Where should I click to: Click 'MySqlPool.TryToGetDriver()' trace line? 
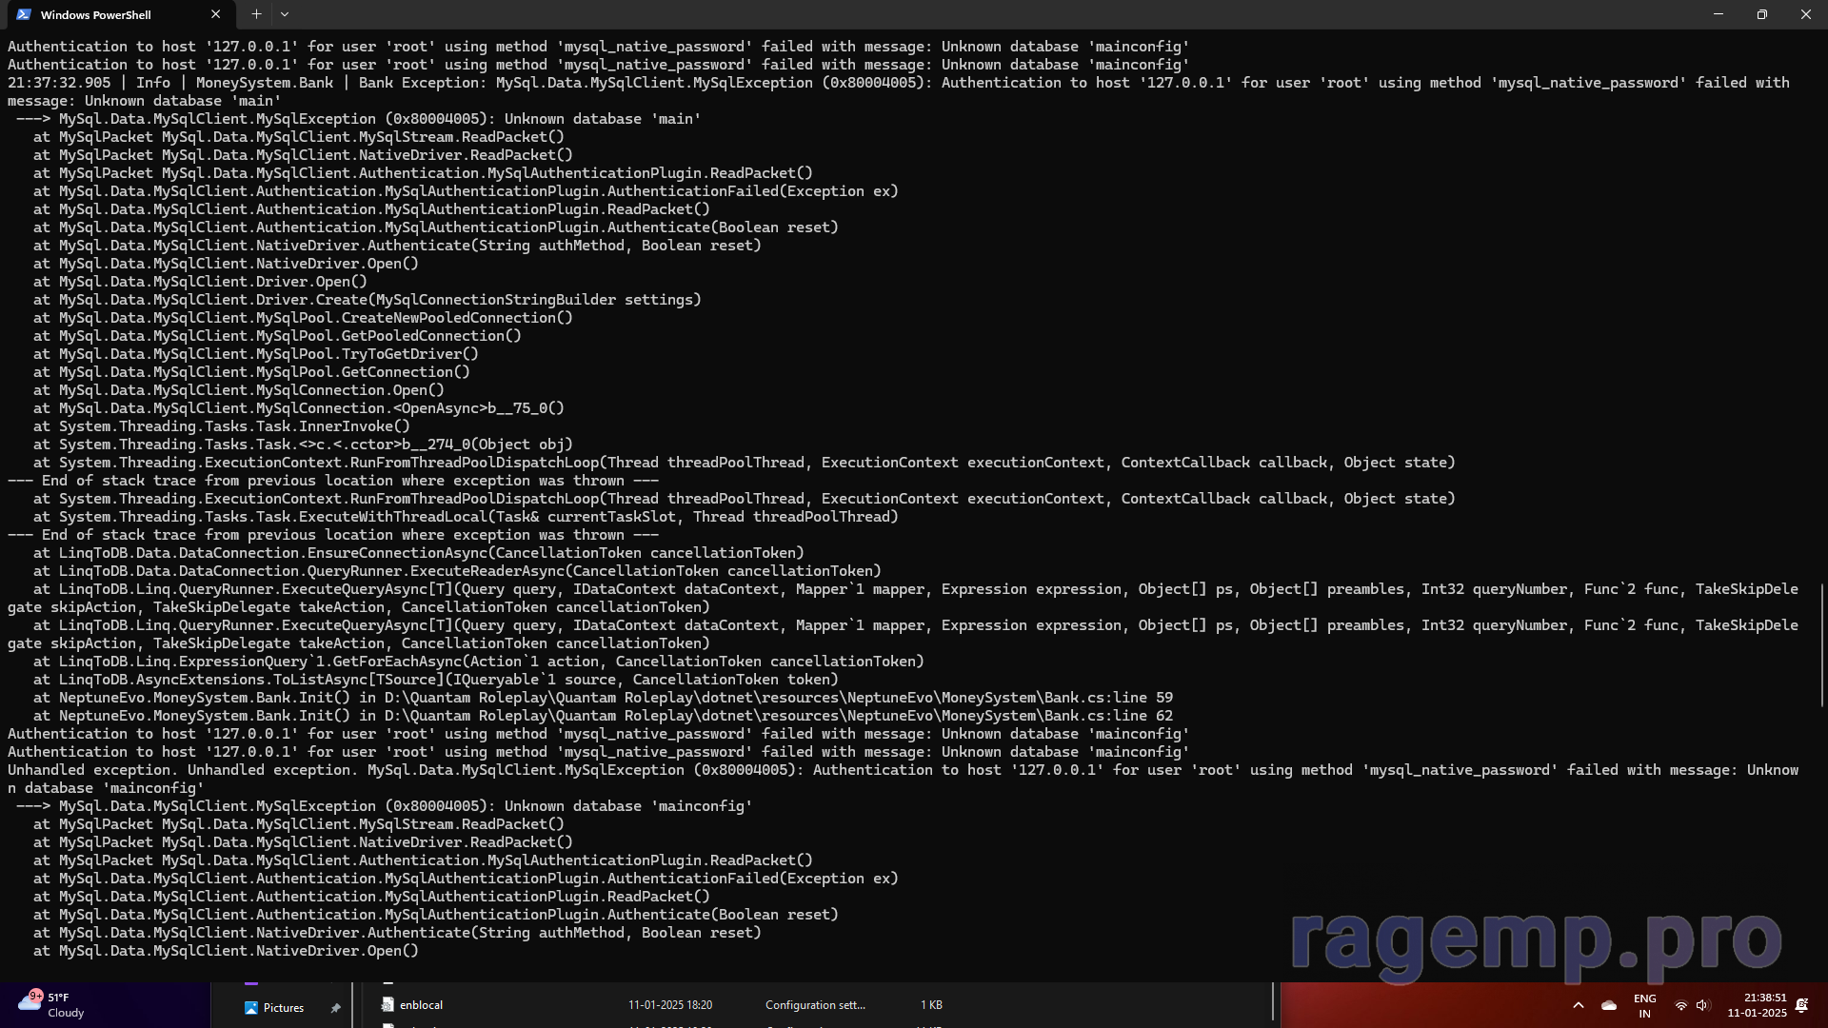256,354
